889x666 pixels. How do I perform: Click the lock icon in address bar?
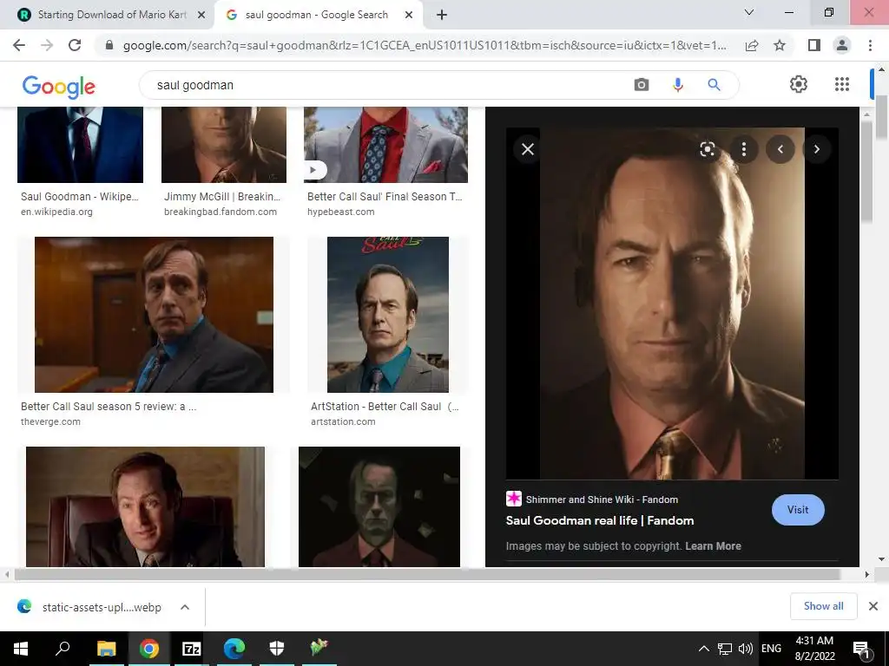coord(109,45)
